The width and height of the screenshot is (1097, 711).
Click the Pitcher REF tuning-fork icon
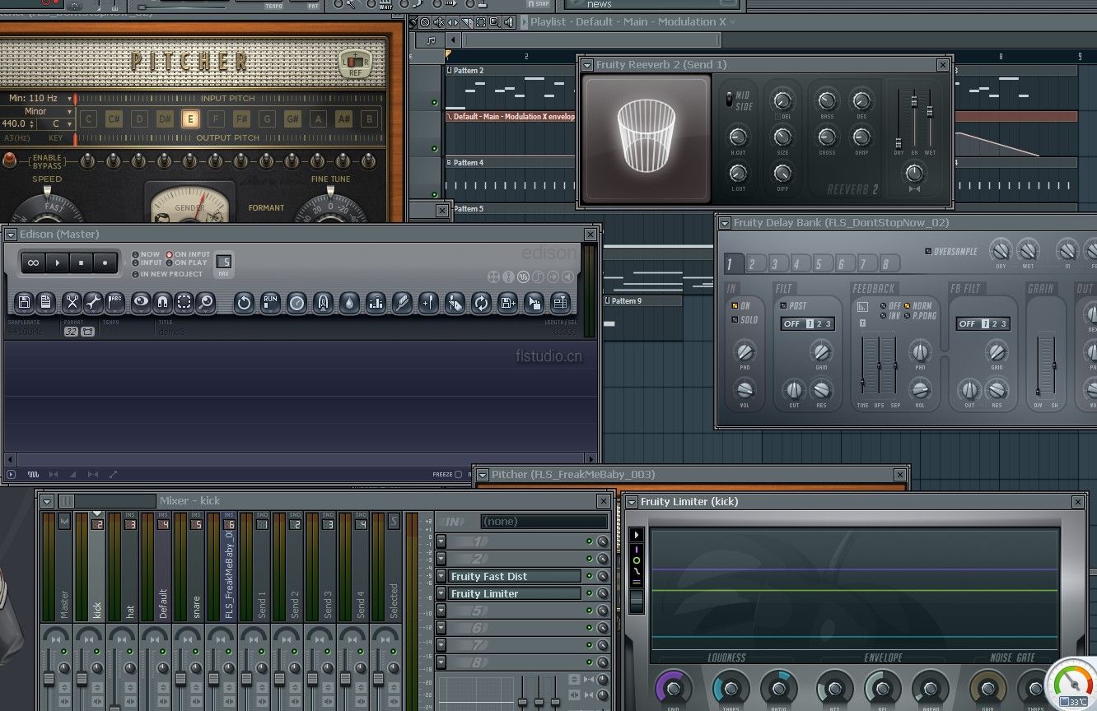[355, 63]
